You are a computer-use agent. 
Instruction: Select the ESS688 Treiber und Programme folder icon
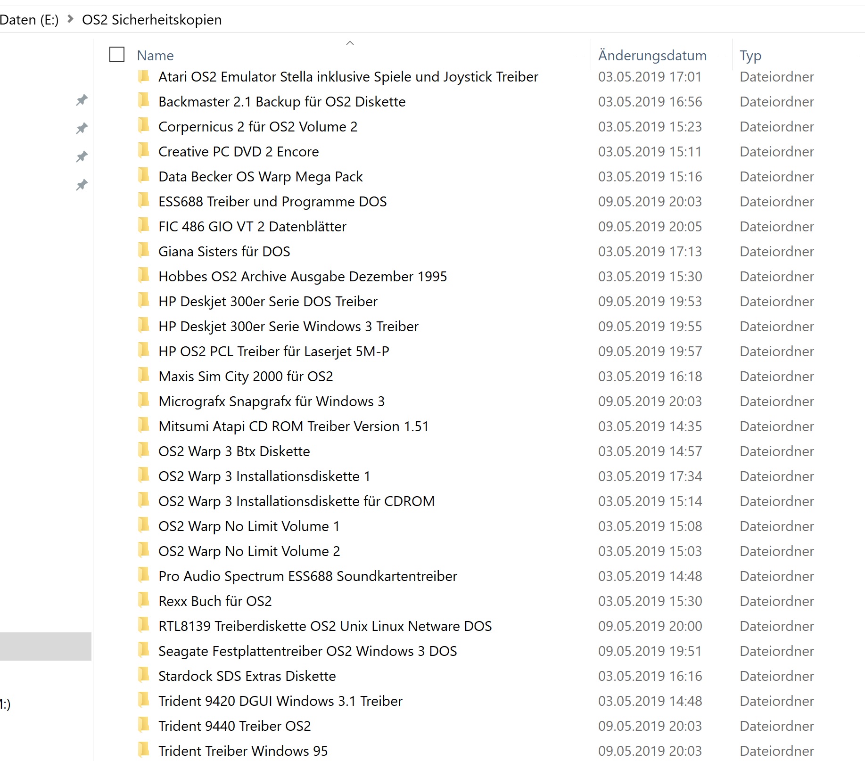144,201
